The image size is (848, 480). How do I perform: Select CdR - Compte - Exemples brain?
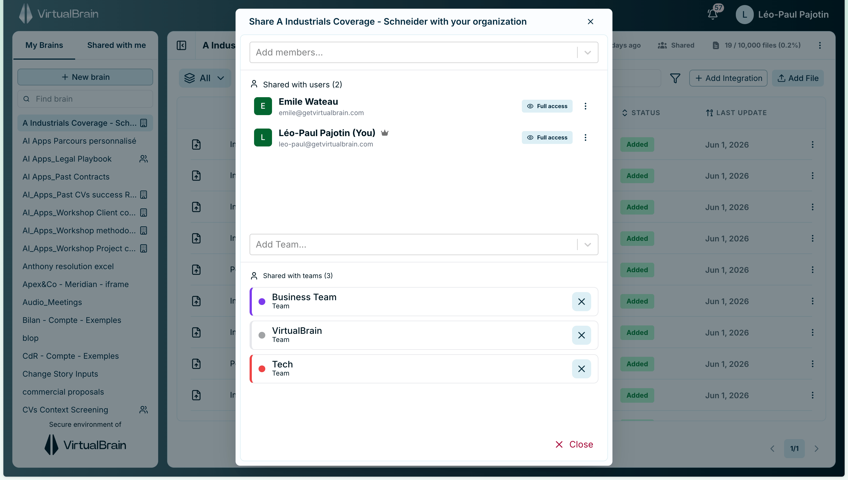85,356
